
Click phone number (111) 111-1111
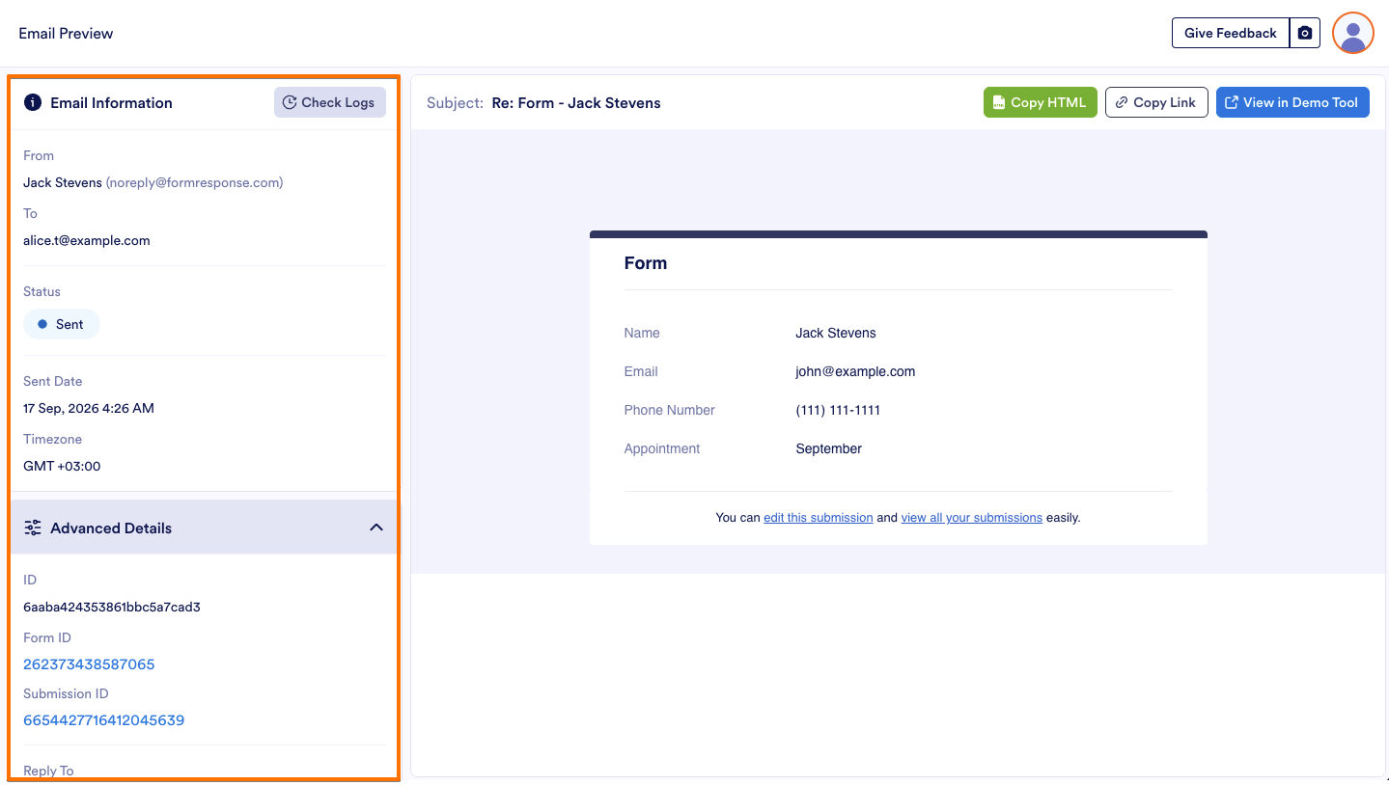pos(838,410)
